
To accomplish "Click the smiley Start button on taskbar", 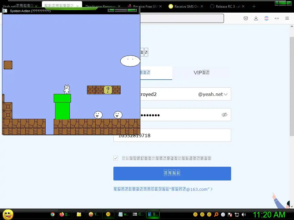I will pyautogui.click(x=8, y=214).
